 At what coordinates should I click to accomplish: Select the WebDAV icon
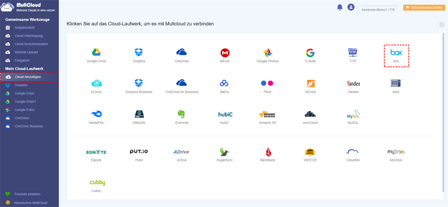(139, 114)
